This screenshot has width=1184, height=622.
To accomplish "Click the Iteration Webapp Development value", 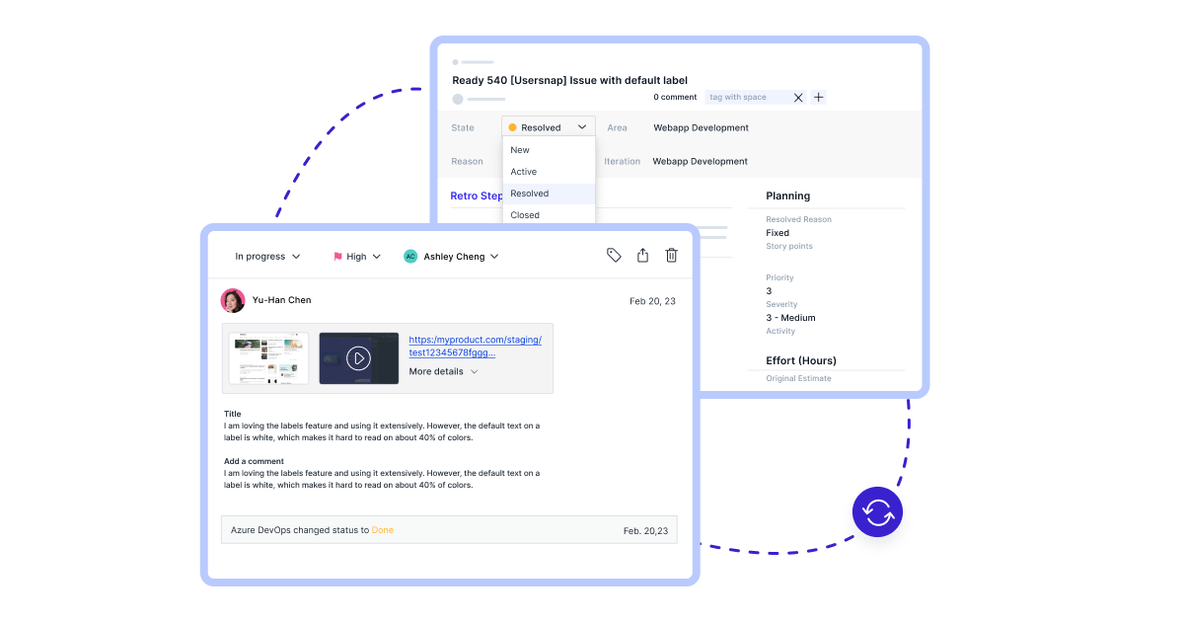I will (700, 161).
